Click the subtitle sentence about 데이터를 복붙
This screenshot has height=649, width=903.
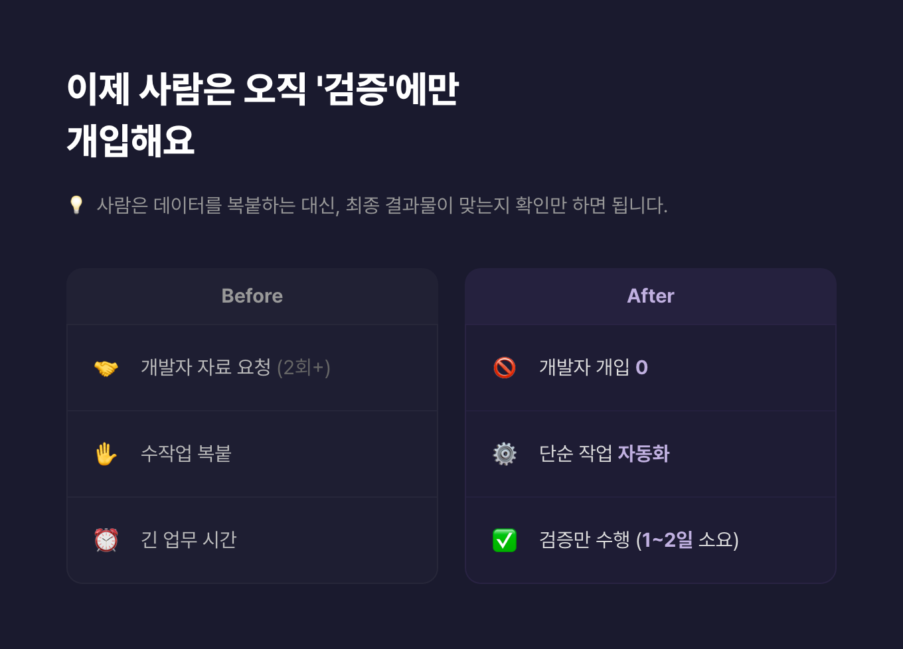tap(382, 206)
